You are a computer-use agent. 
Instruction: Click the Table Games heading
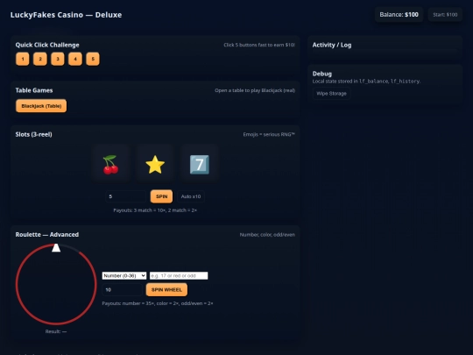click(34, 90)
